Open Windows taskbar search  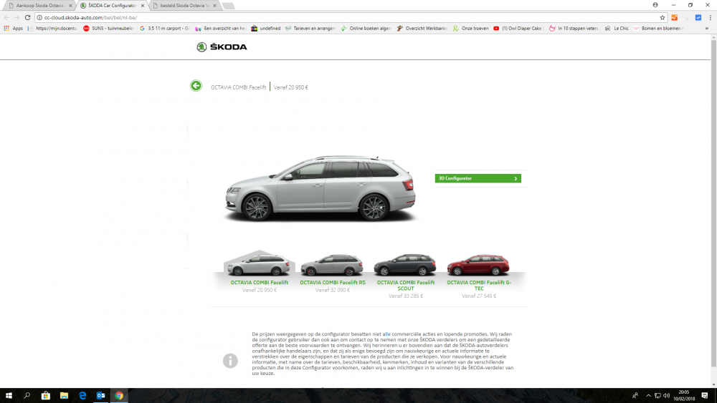click(x=27, y=395)
